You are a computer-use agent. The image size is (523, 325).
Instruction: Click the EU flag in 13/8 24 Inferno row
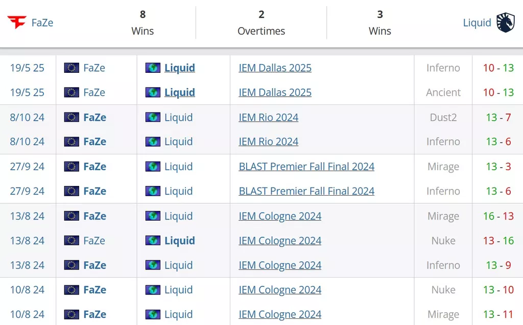[x=72, y=265]
